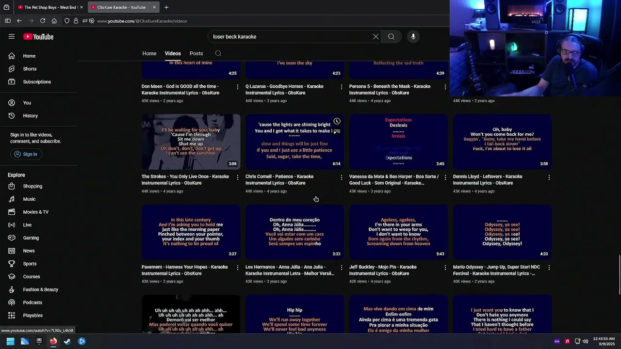Open Dennis Lloyd Leftovers thumbnail
Image resolution: width=621 pixels, height=349 pixels.
[502, 142]
